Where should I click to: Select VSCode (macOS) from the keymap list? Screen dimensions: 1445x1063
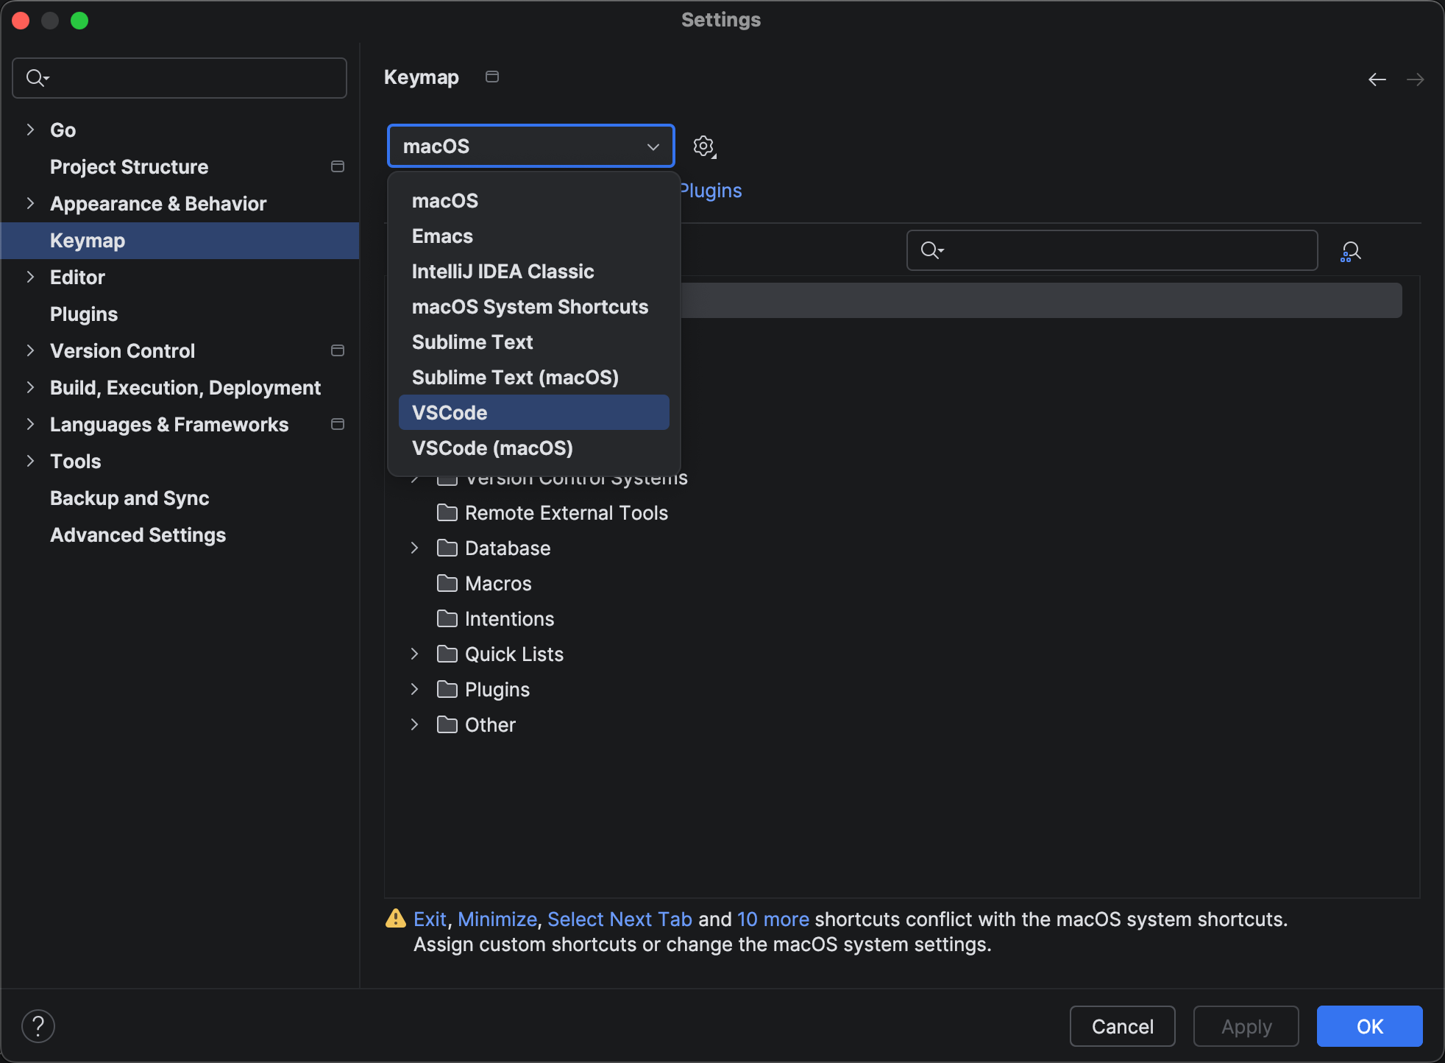tap(491, 448)
